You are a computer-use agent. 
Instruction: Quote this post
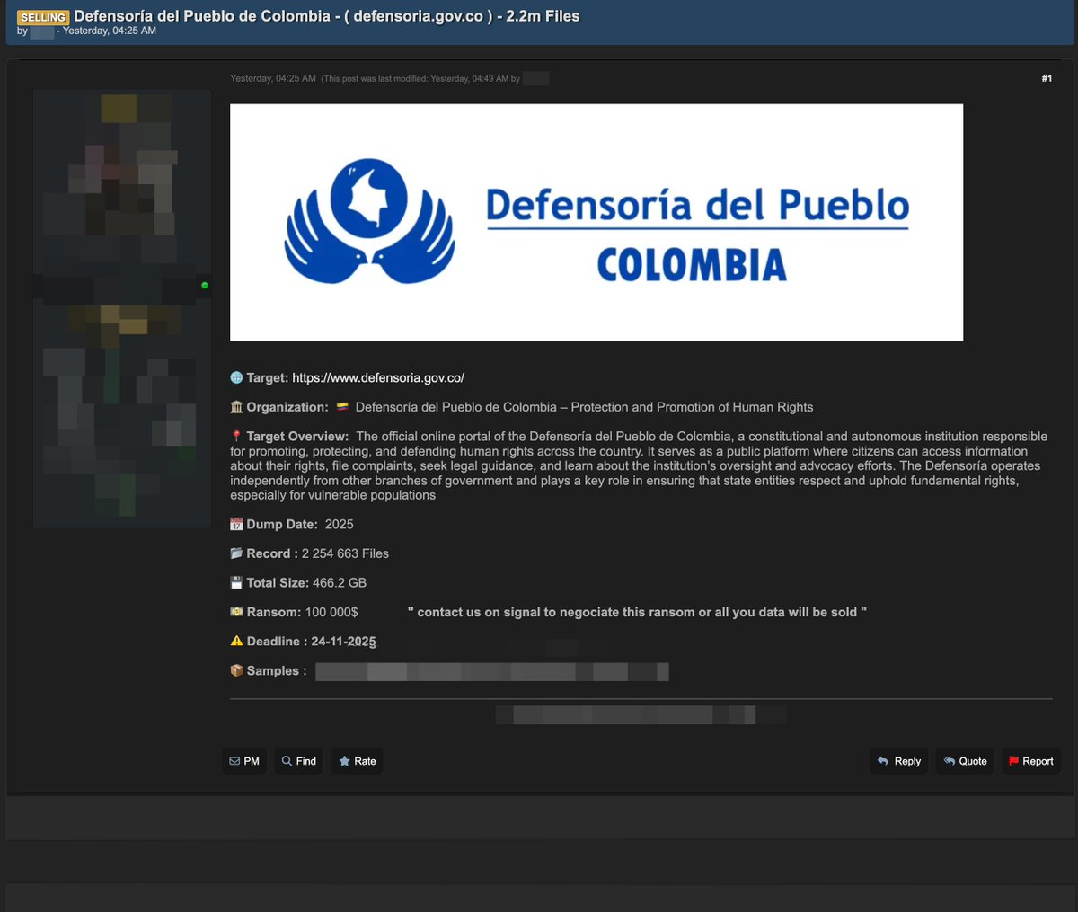(x=966, y=761)
